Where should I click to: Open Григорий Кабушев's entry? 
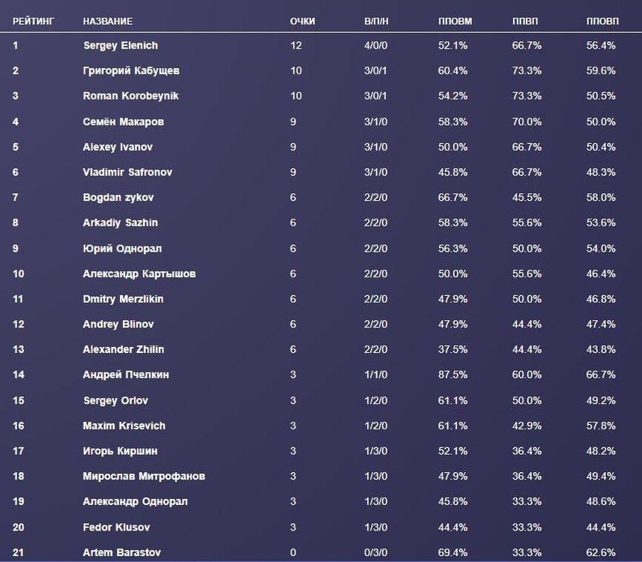(131, 71)
